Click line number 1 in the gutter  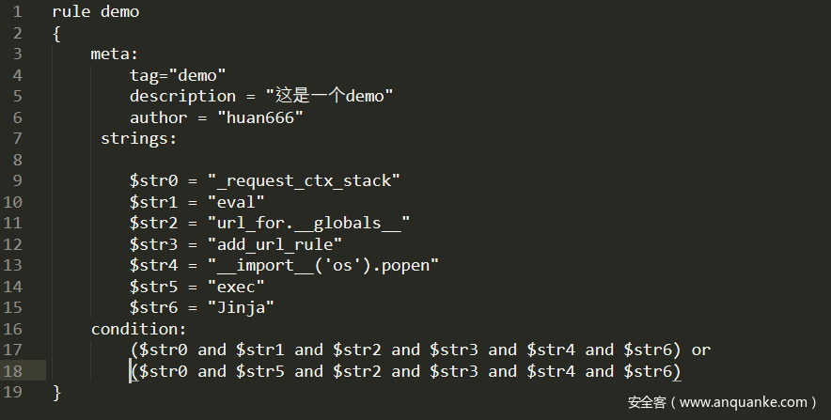17,12
